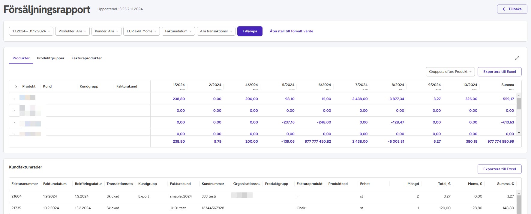Select invoice number 21735
The width and height of the screenshot is (531, 214).
click(x=16, y=208)
